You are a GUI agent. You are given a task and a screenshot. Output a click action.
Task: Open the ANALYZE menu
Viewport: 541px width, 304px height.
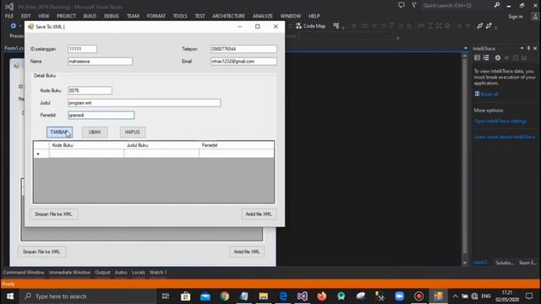point(263,16)
